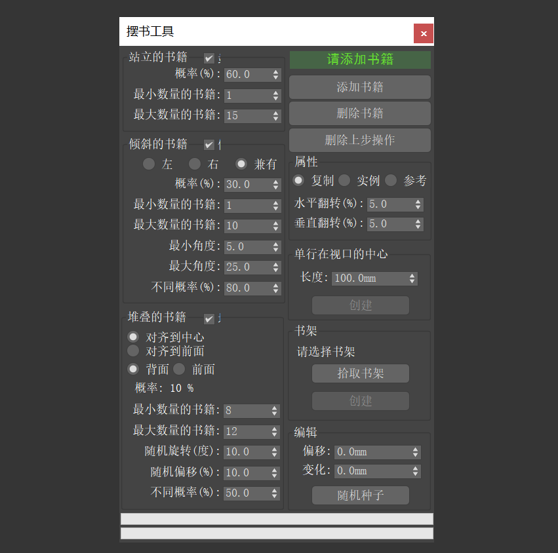558x553 pixels.
Task: Adjust the 随机偏移(%) spinner arrows
Action: coord(274,473)
